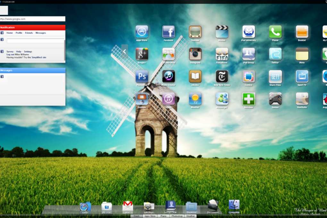The height and width of the screenshot is (218, 327).
Task: Open the FIFA FootyRoom app
Action: tap(222, 54)
